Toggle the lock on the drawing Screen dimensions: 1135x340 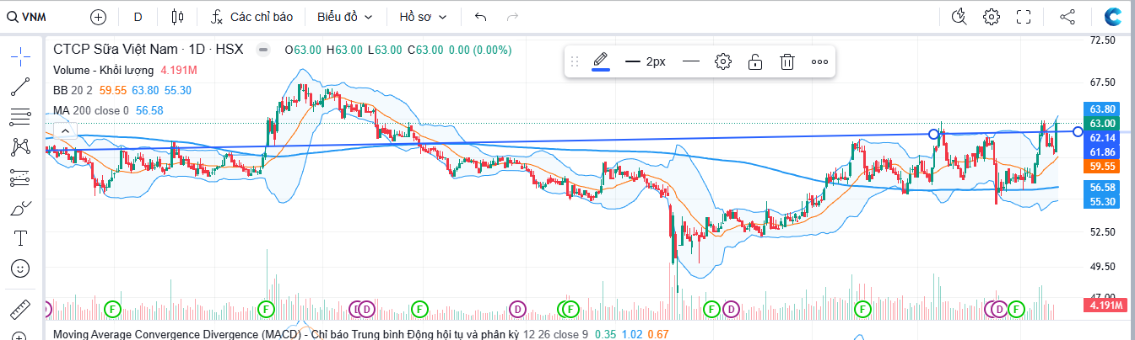[x=755, y=61]
